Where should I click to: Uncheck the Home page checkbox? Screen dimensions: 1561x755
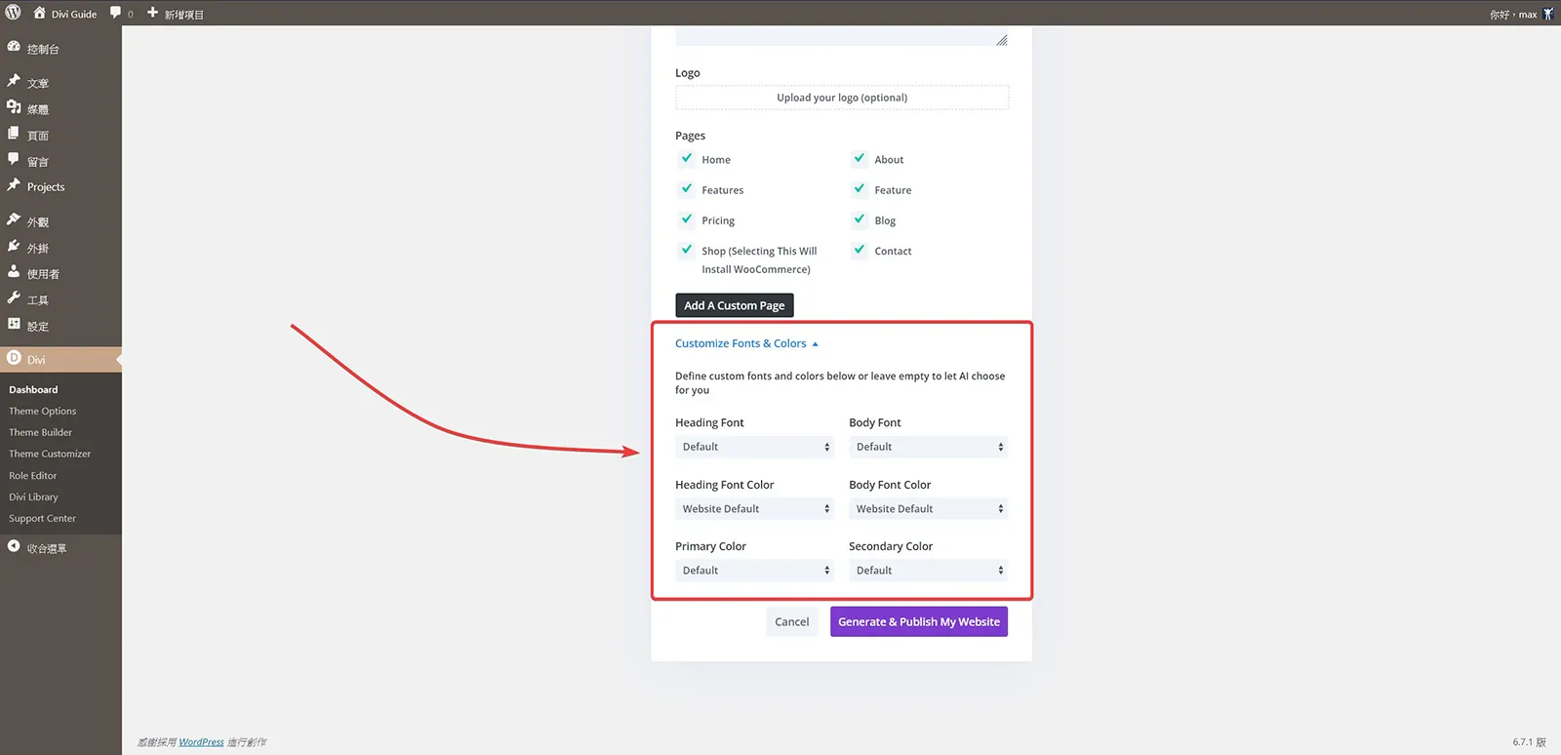click(x=687, y=158)
